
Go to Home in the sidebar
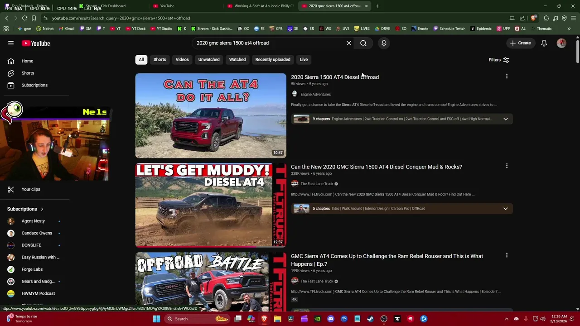coord(27,61)
